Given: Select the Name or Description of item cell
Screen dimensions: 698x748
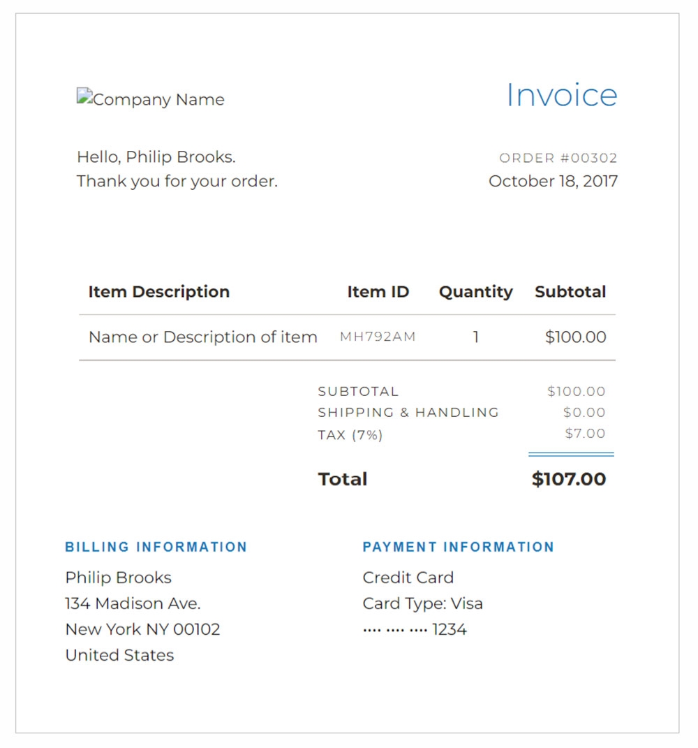Looking at the screenshot, I should coord(202,337).
